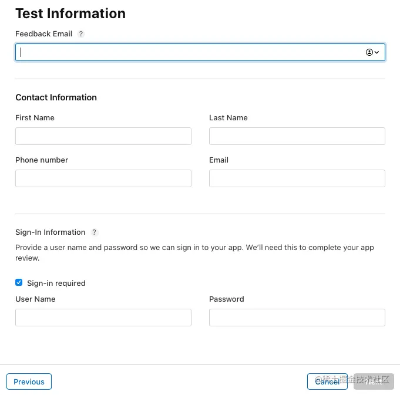Click the First Name input box

coord(103,136)
